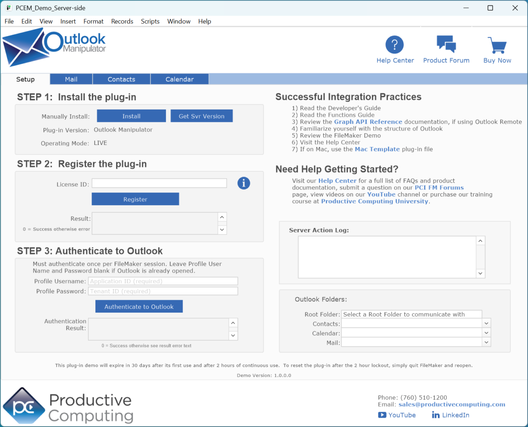
Task: Open the Productive Computing University link
Action: (x=374, y=201)
